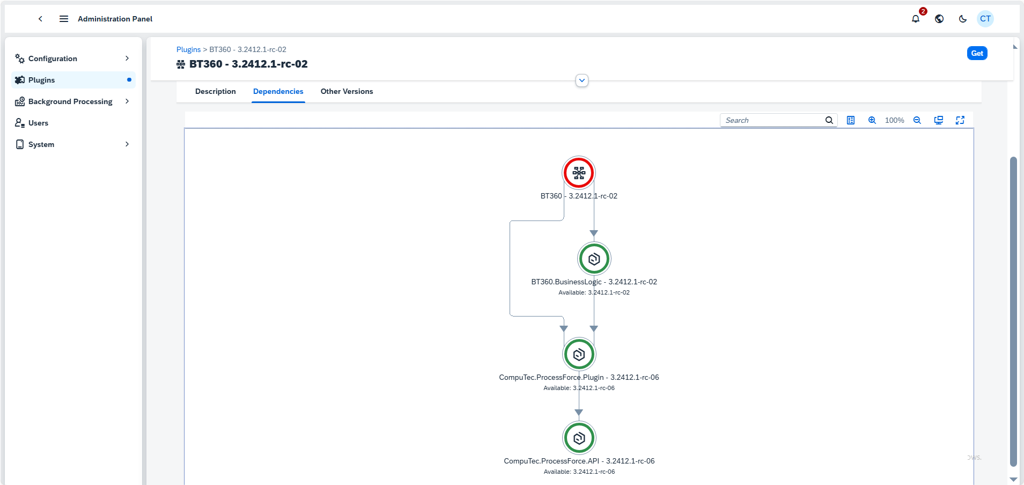Collapse header with the chevron button
Viewport: 1024px width, 485px height.
(x=582, y=80)
